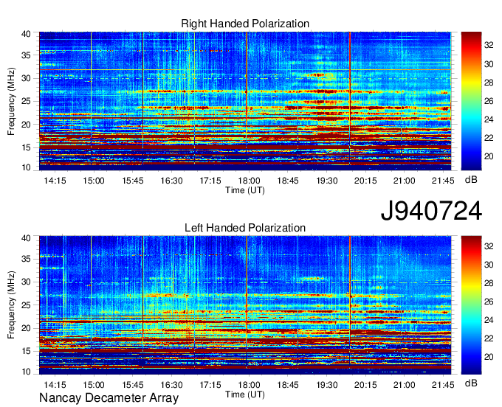This screenshot has width=502, height=407.
Task: Click the Frequency (MHz) label of Left Handed plot
Action: click(11, 305)
